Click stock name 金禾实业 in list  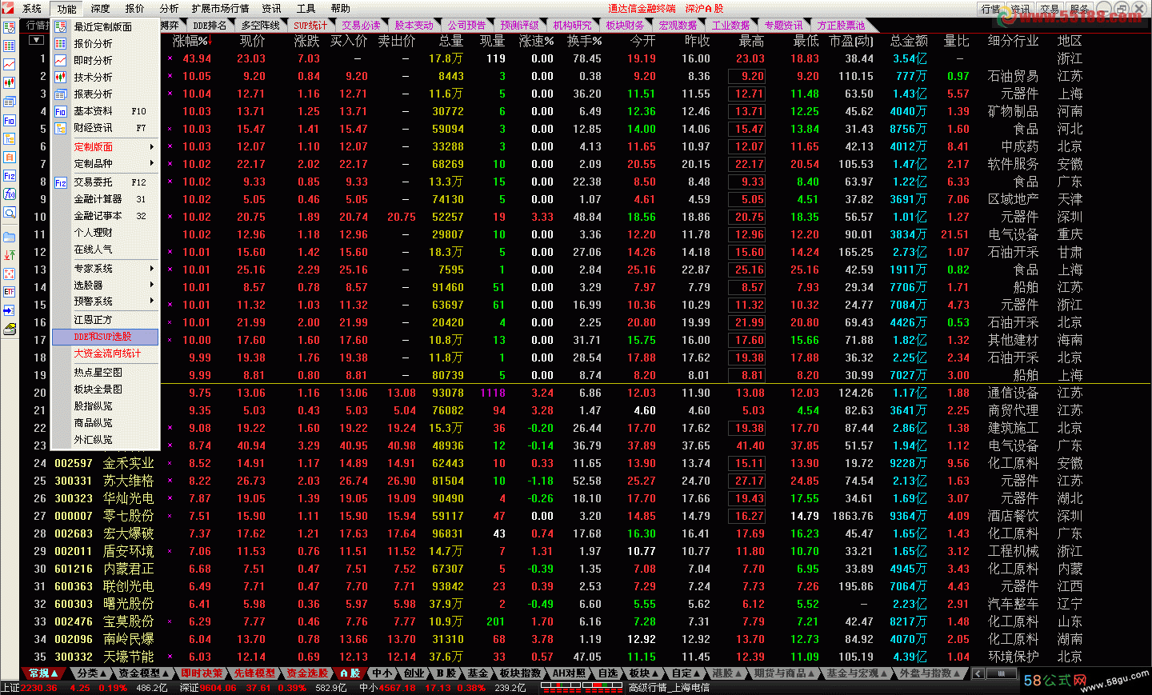point(128,463)
